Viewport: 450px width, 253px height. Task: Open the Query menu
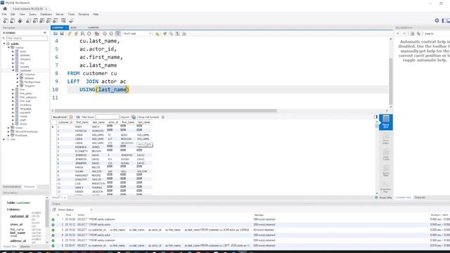pos(32,14)
